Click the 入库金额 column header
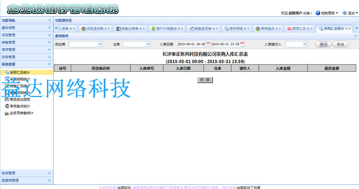359x189 pixels. (283, 68)
